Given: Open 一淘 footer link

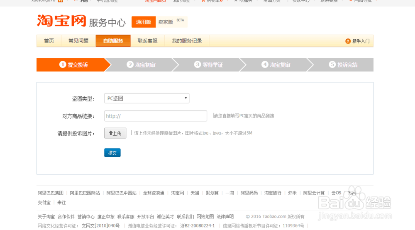Looking at the screenshot, I should point(230,193).
